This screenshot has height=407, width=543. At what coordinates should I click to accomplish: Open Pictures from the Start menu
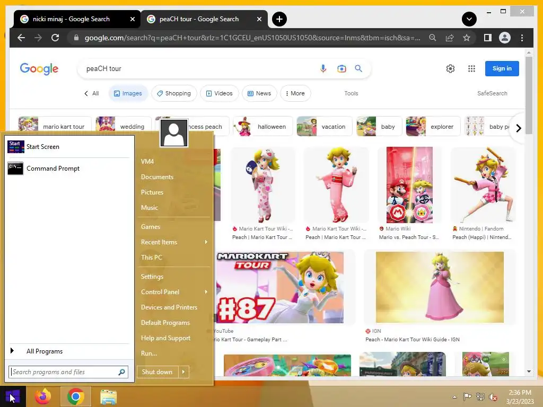click(152, 192)
